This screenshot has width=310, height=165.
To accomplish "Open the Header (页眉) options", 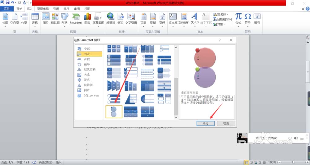I will click(143, 19).
